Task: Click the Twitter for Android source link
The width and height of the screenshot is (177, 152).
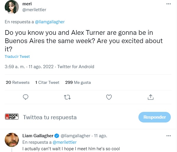Action: (76, 67)
